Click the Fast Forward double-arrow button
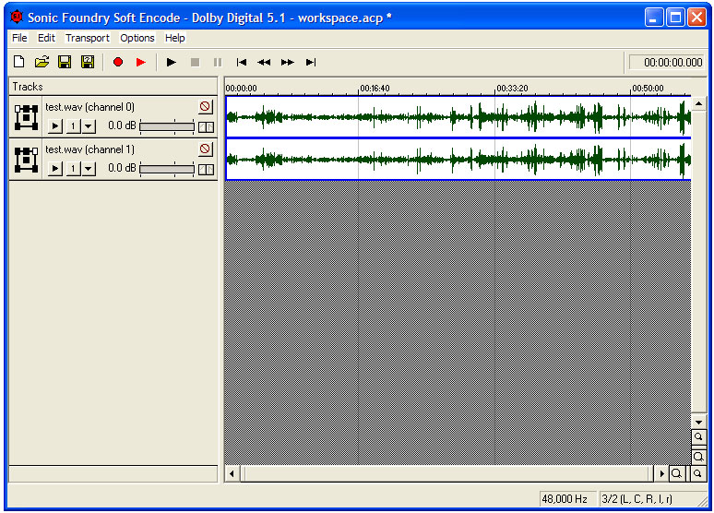The height and width of the screenshot is (513, 714). (287, 62)
